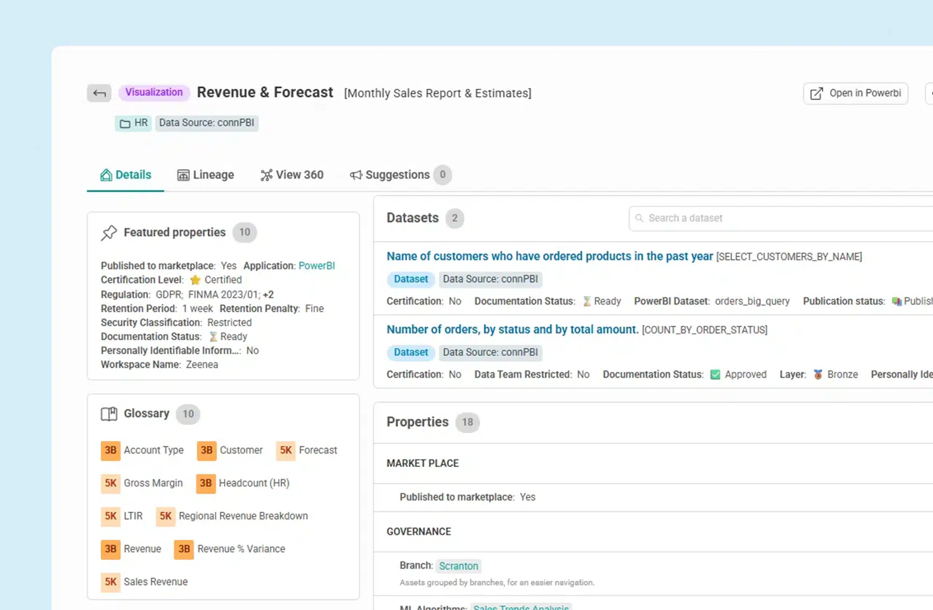The height and width of the screenshot is (610, 933).
Task: Click the gold star Certified icon
Action: coord(195,280)
